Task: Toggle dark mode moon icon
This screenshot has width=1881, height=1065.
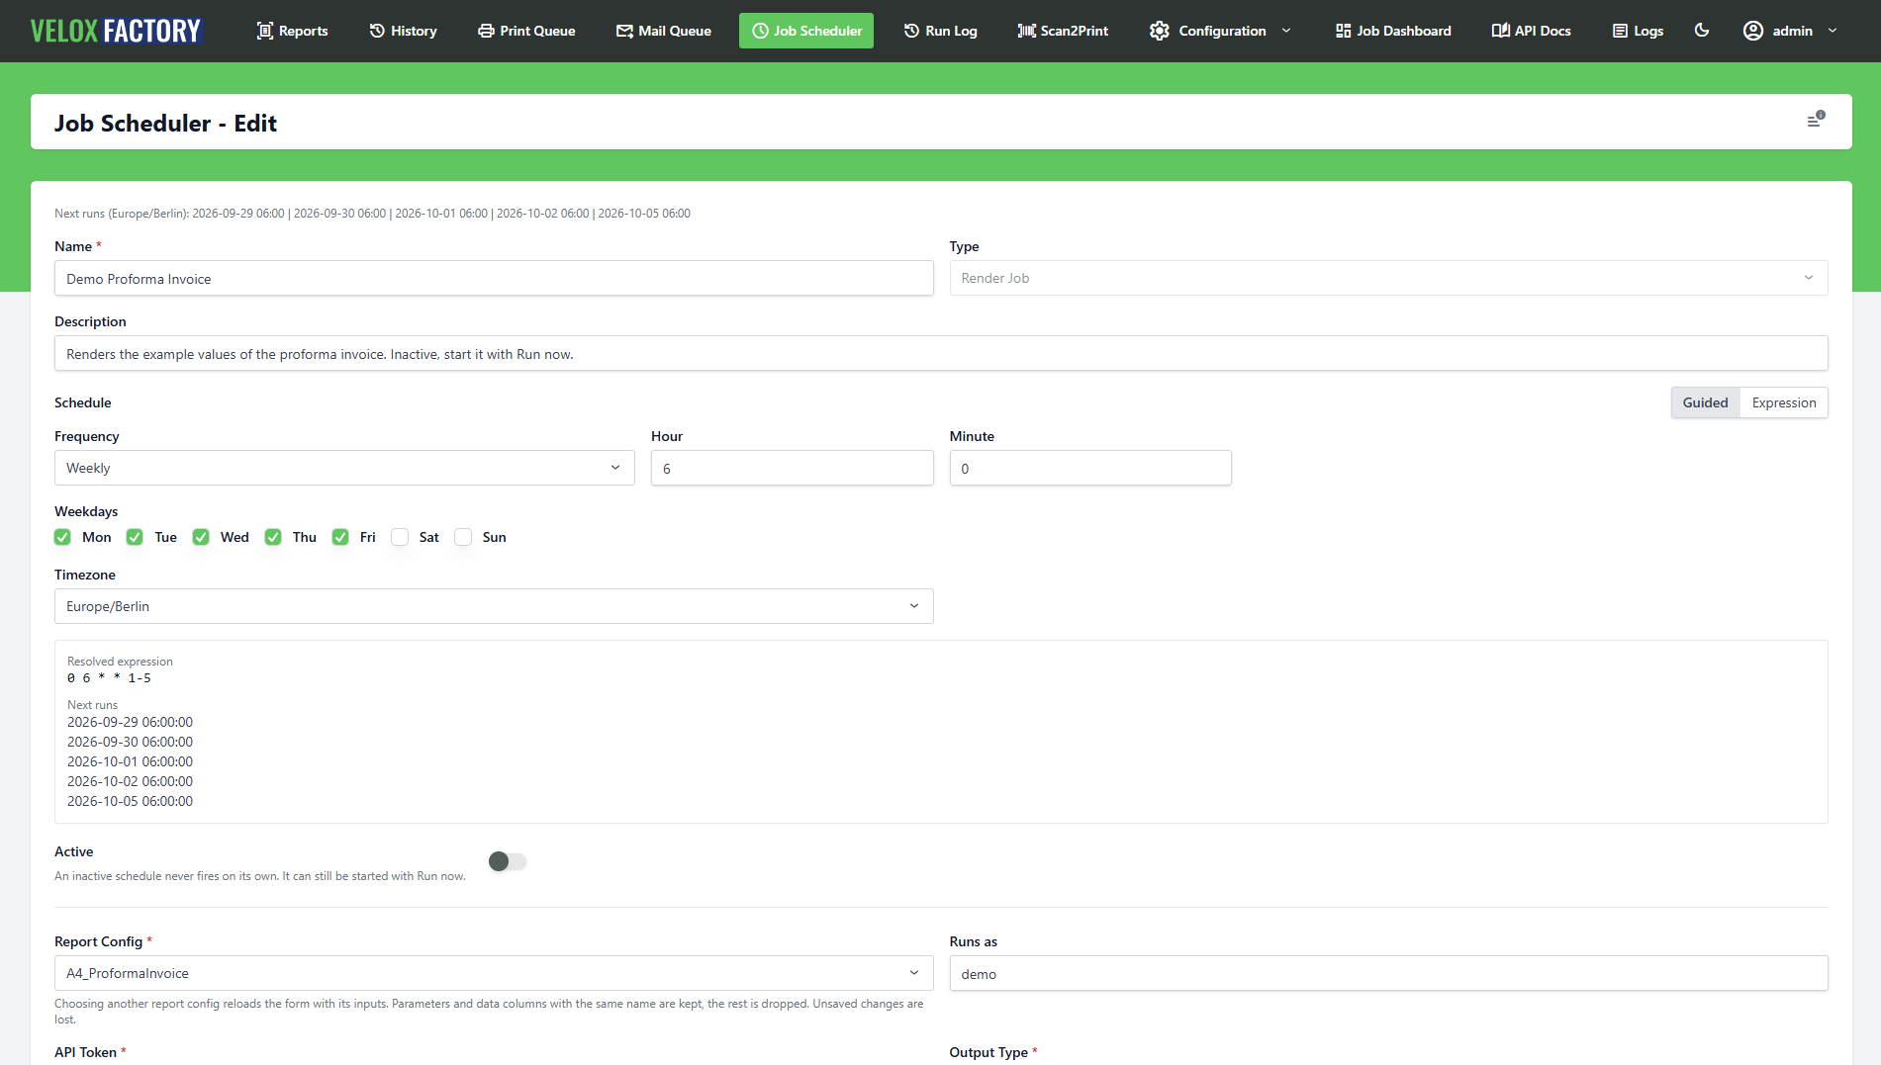Action: (1702, 31)
